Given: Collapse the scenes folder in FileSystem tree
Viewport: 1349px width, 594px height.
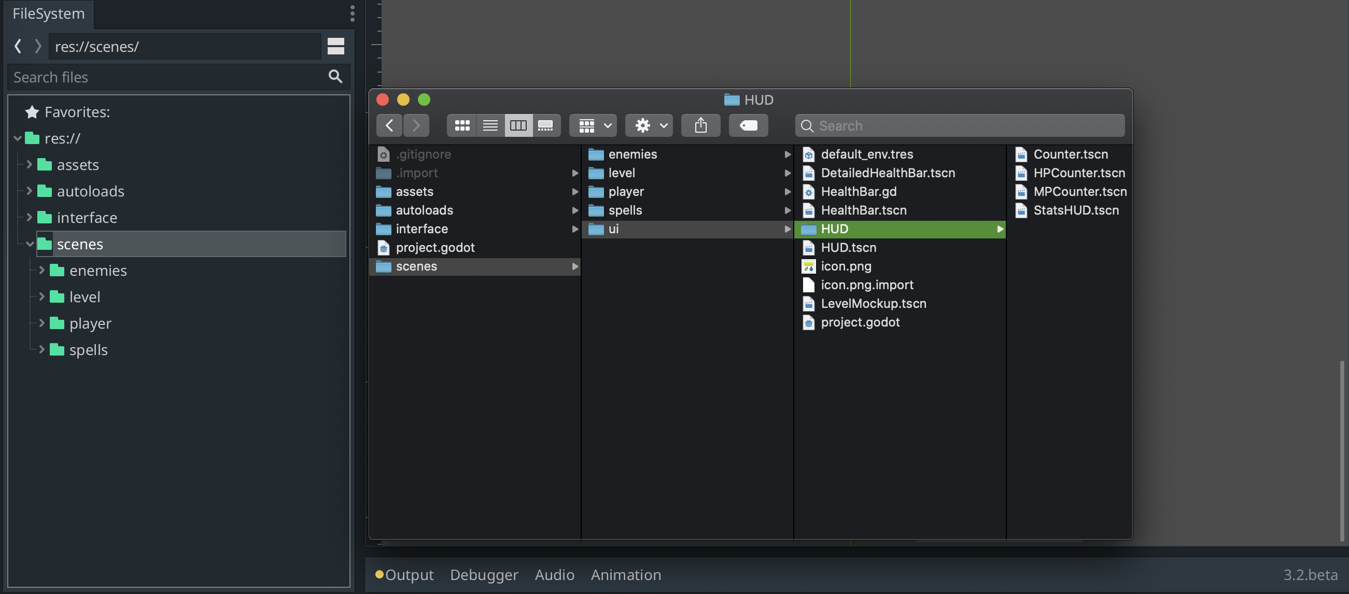Looking at the screenshot, I should 30,244.
